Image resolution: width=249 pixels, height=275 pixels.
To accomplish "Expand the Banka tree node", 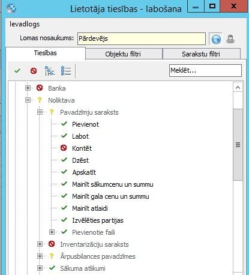I will [28, 88].
